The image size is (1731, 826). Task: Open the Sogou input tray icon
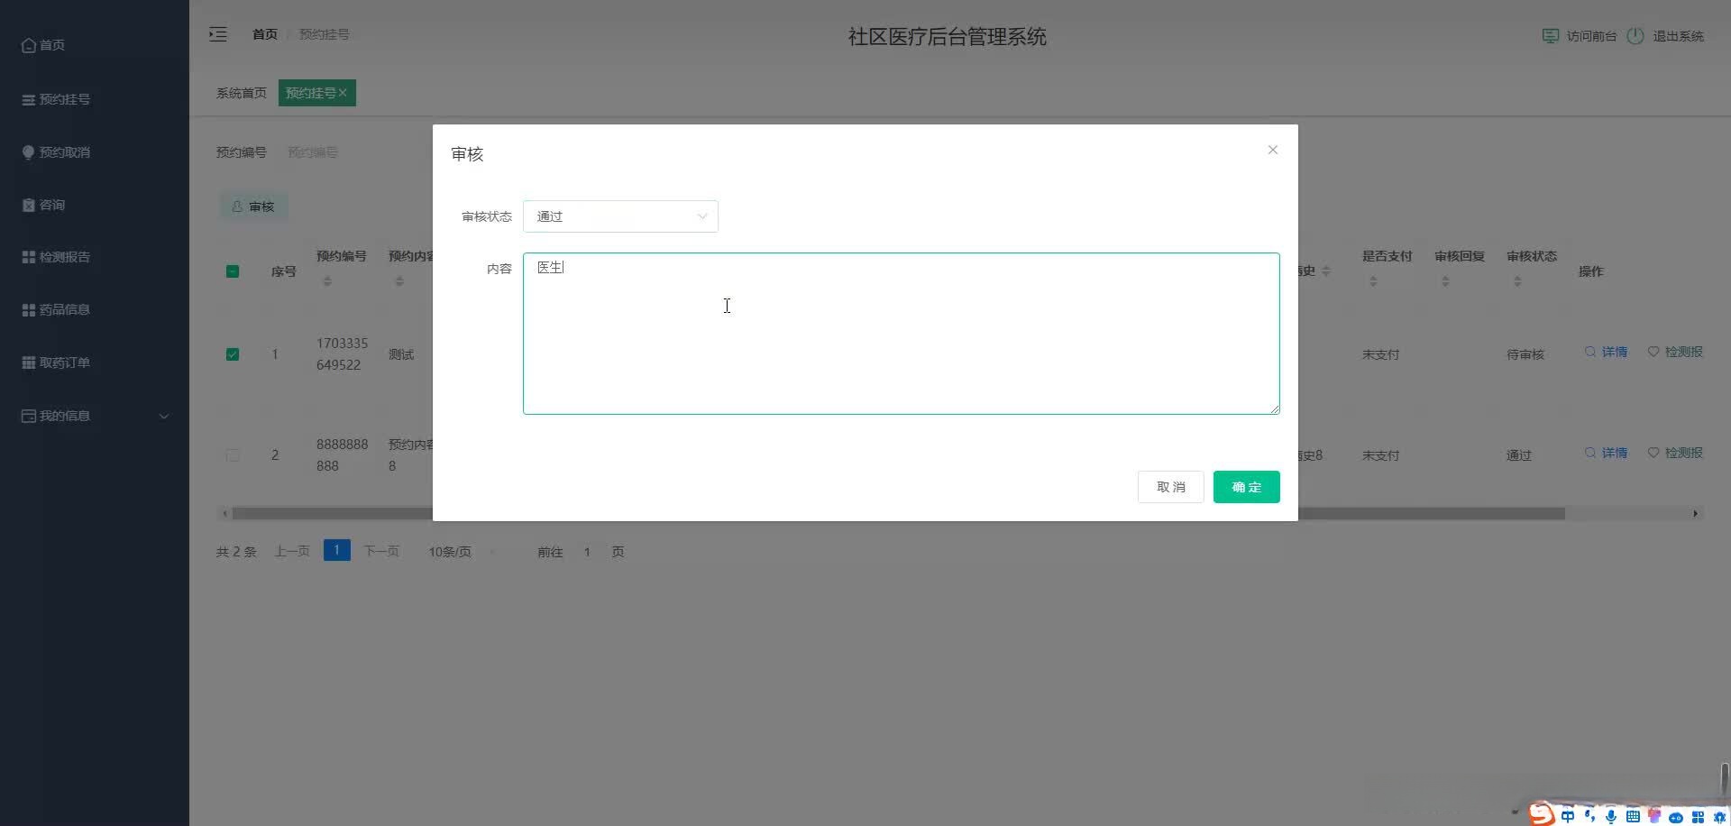click(1541, 813)
